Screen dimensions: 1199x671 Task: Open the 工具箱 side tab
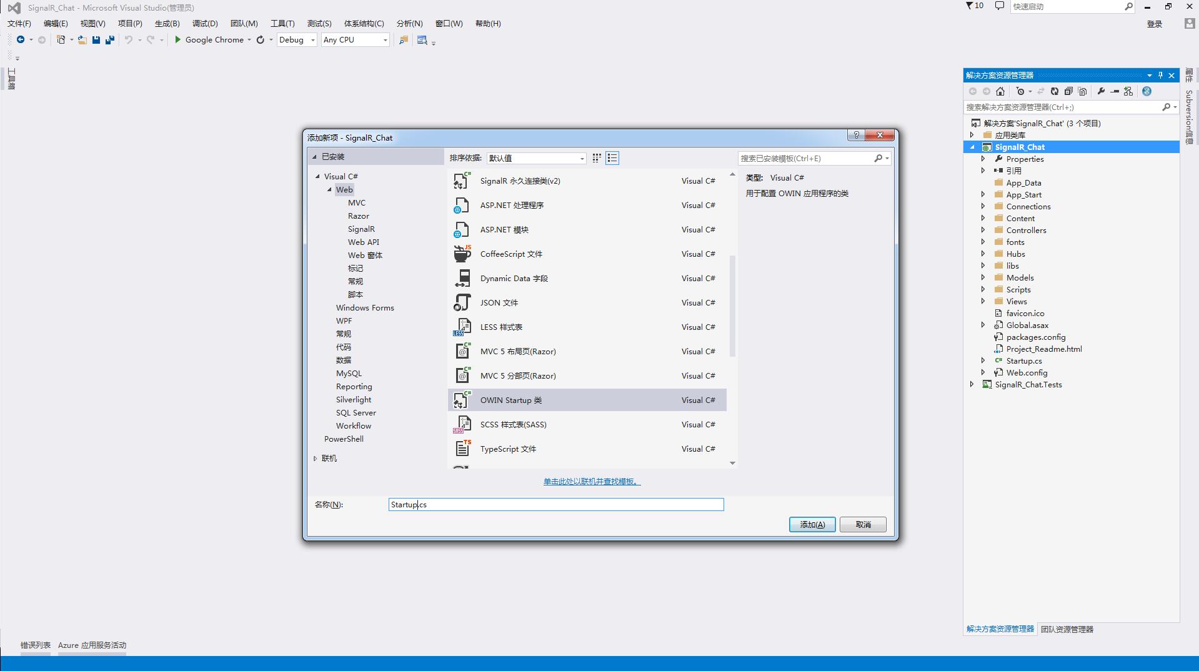click(11, 79)
